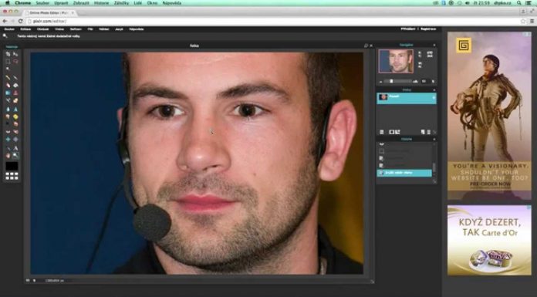
Task: Select the Drawing shapes tool
Action: click(x=15, y=100)
